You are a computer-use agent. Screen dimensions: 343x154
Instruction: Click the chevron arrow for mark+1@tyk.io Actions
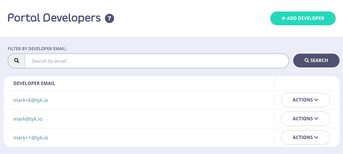click(x=316, y=138)
